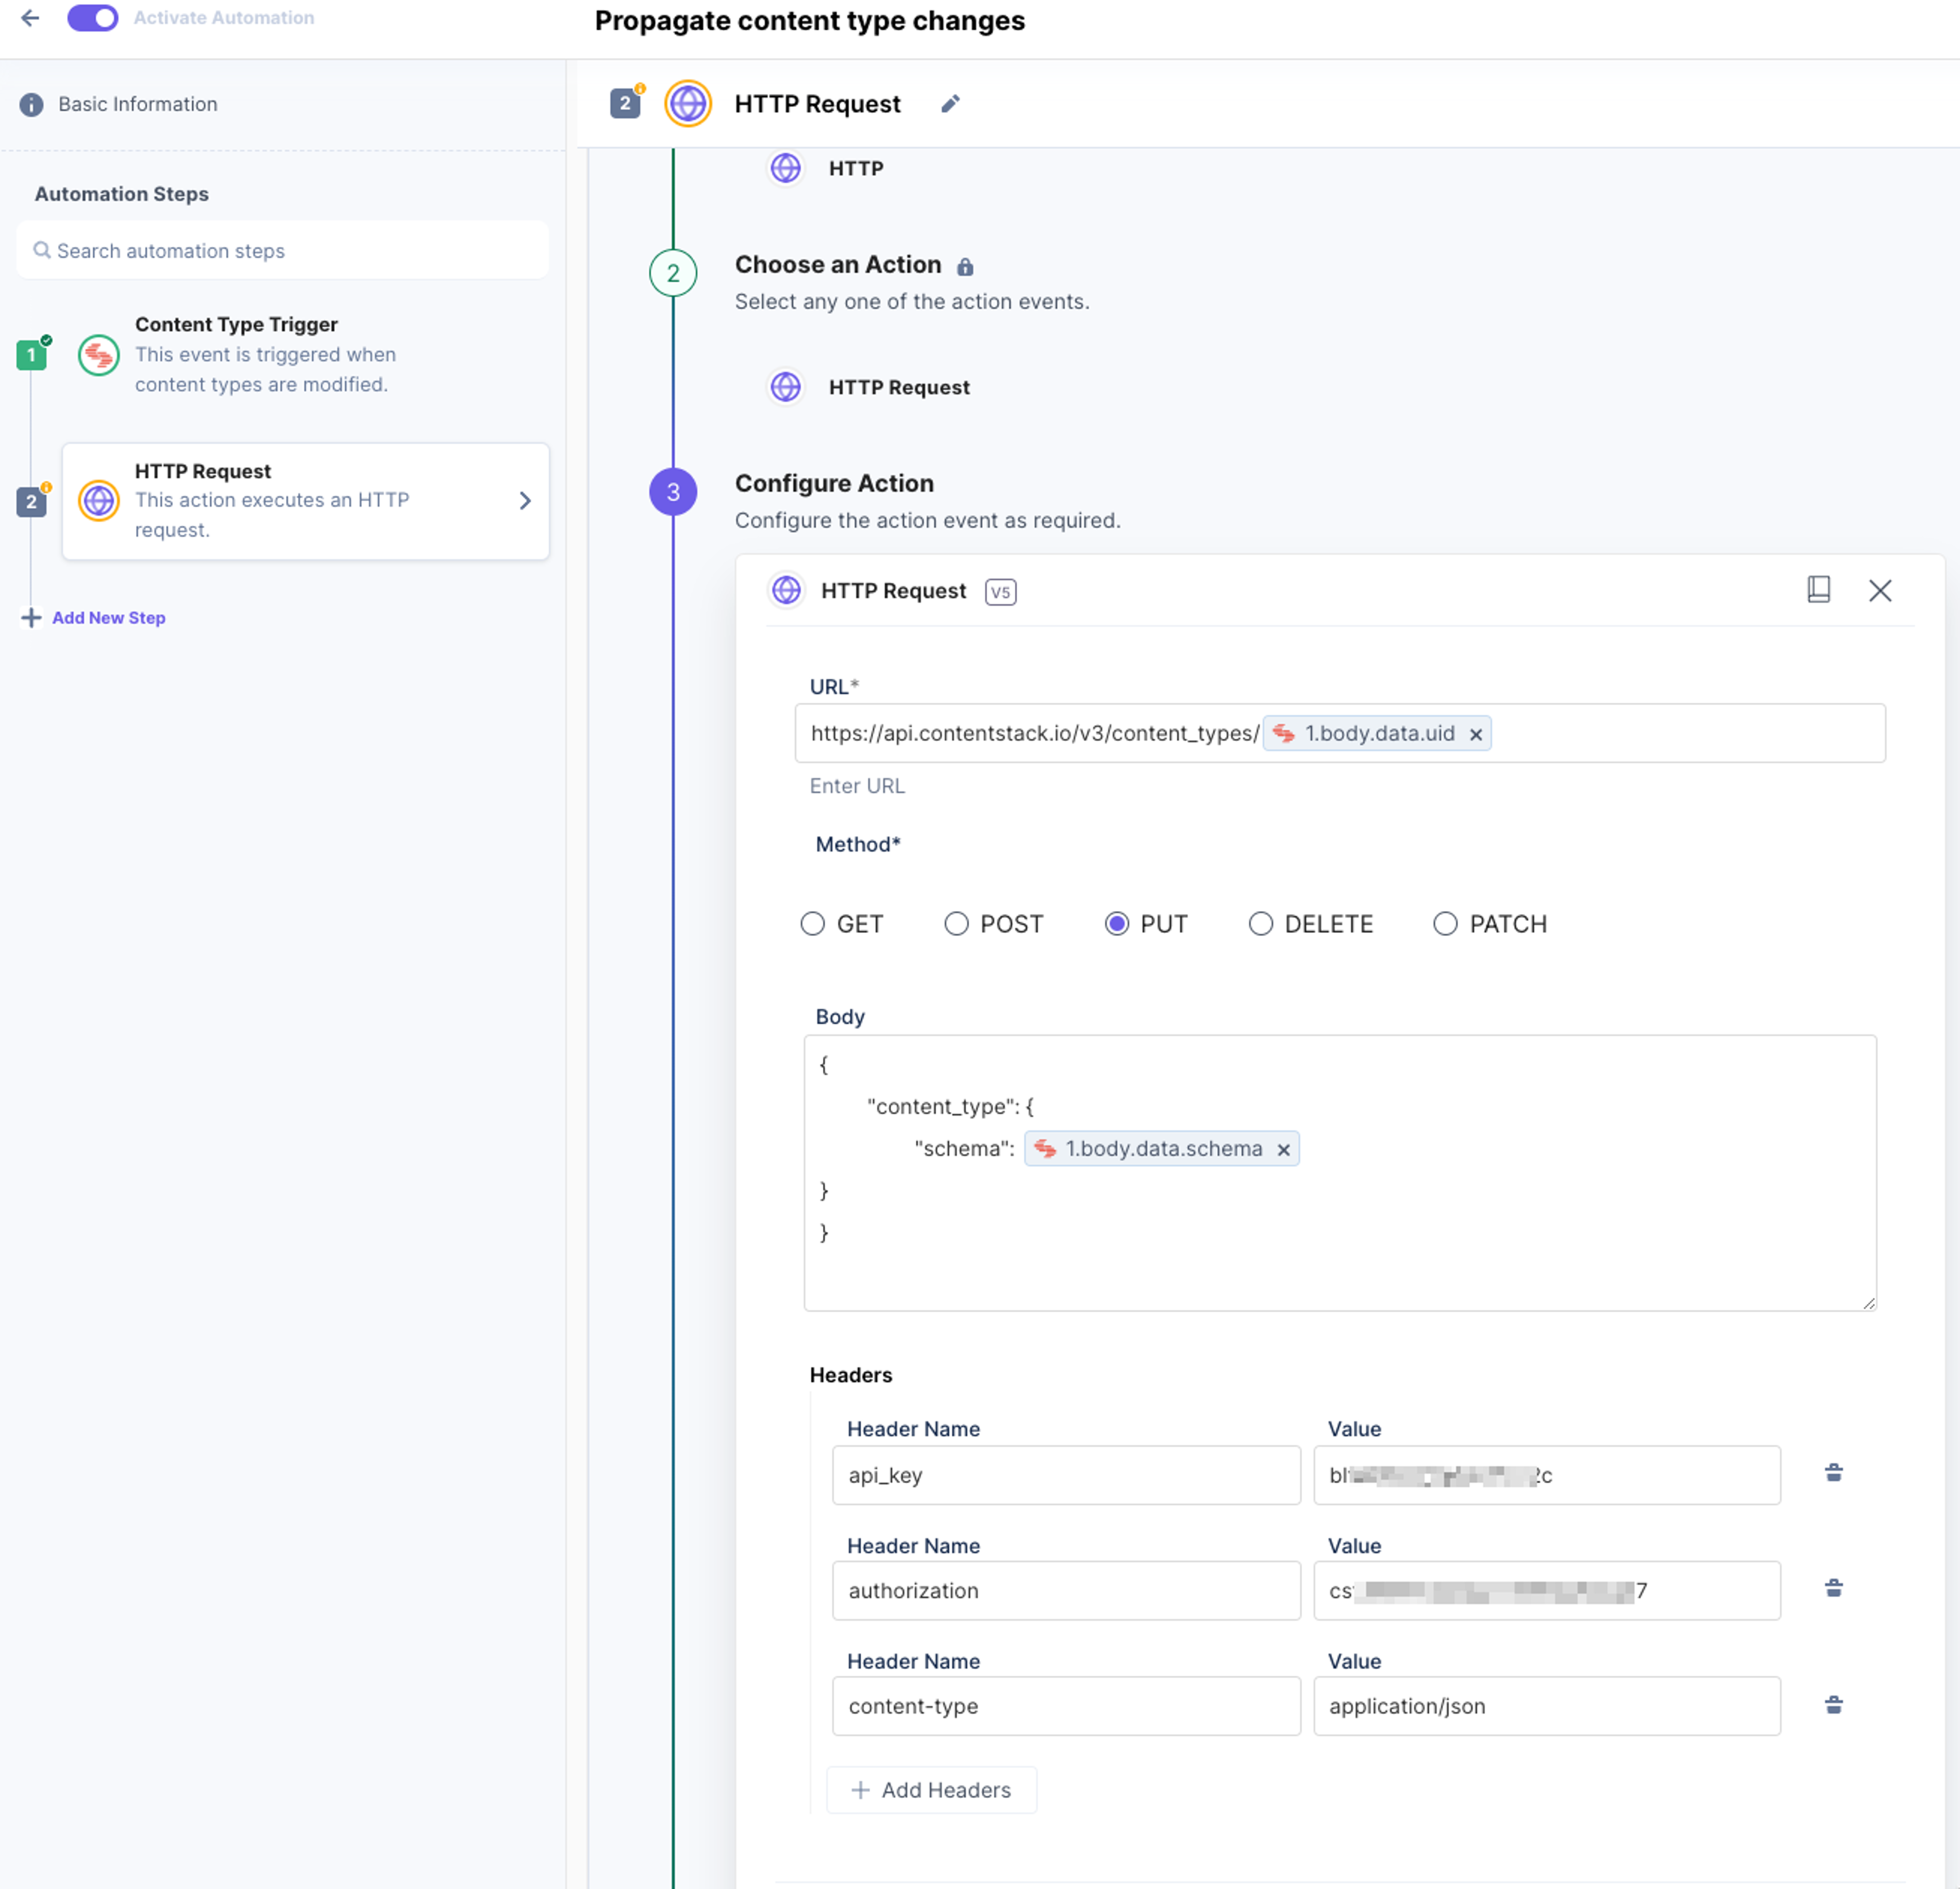Select the PUT method radio button
Screen dimensions: 1960x1889
click(x=1116, y=923)
